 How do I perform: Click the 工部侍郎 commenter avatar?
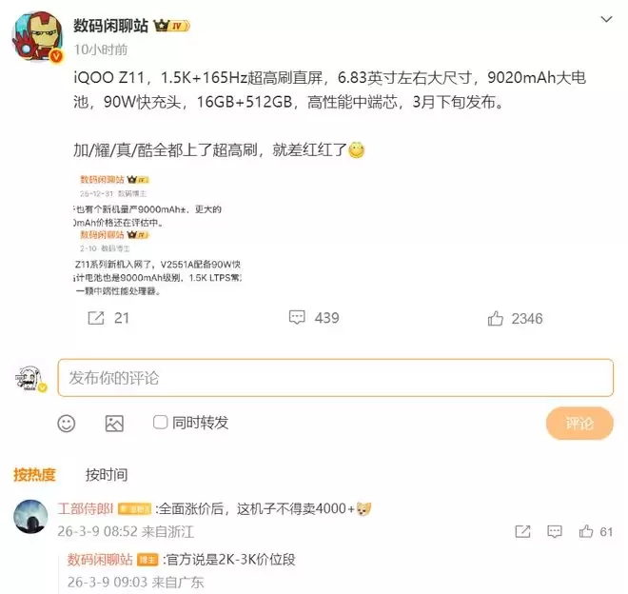click(x=30, y=516)
